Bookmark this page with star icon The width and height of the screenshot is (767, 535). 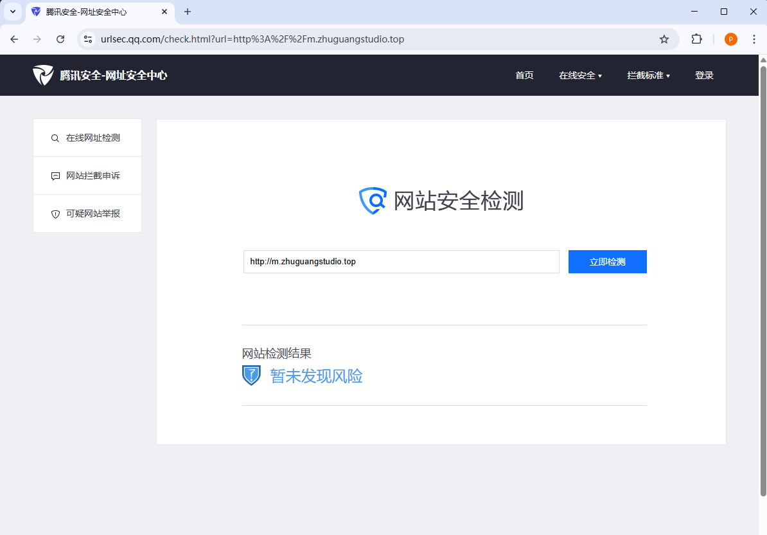[664, 39]
